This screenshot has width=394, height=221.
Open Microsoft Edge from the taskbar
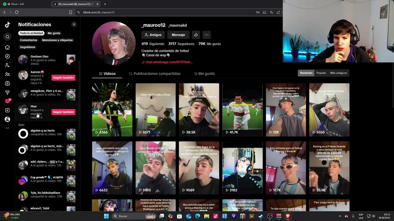198,216
